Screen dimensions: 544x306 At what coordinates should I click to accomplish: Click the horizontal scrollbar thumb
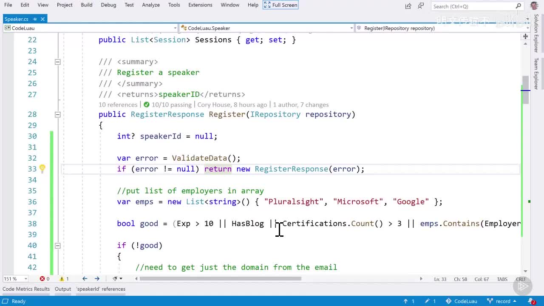click(x=220, y=279)
